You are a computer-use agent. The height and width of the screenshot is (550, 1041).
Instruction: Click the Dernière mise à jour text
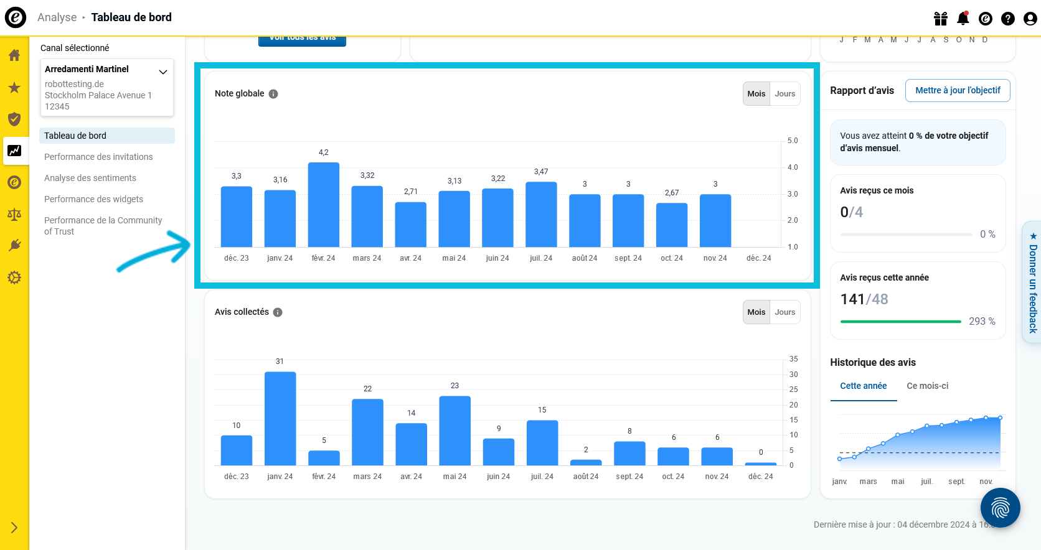pyautogui.click(x=903, y=524)
